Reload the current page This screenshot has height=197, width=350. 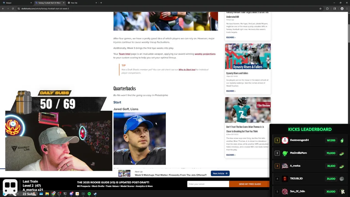click(x=13, y=8)
